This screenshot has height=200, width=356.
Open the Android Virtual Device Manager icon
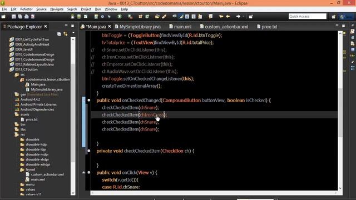pyautogui.click(x=79, y=17)
